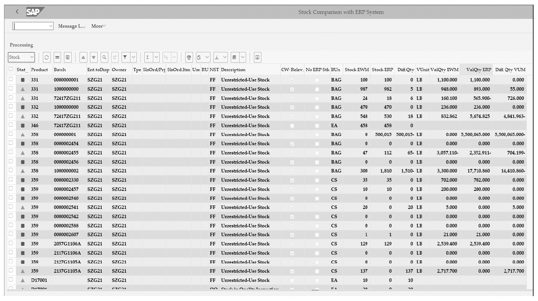Refresh the stock comparison list
This screenshot has height=301, width=538.
(46, 57)
